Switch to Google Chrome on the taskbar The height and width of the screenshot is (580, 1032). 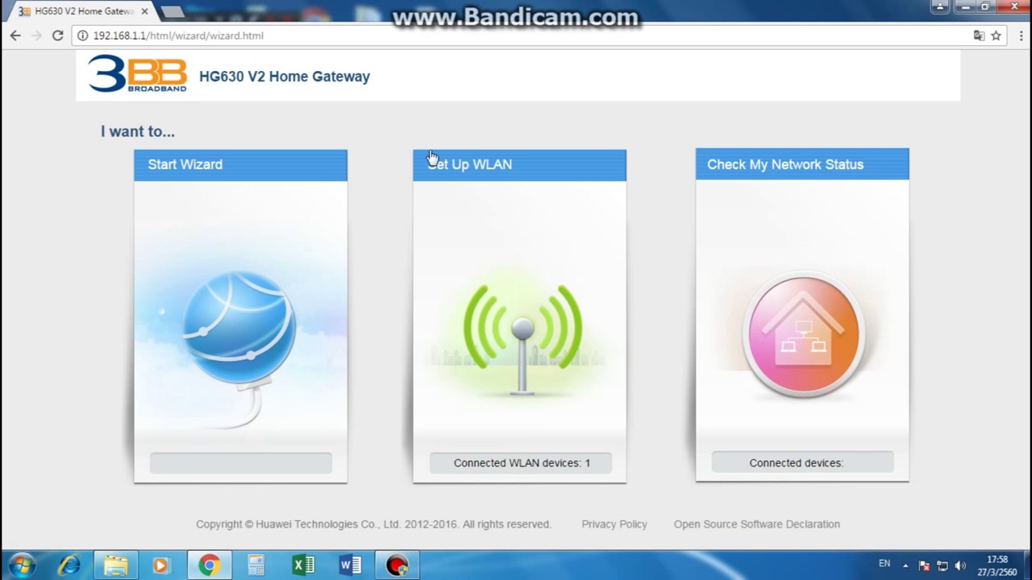coord(210,565)
